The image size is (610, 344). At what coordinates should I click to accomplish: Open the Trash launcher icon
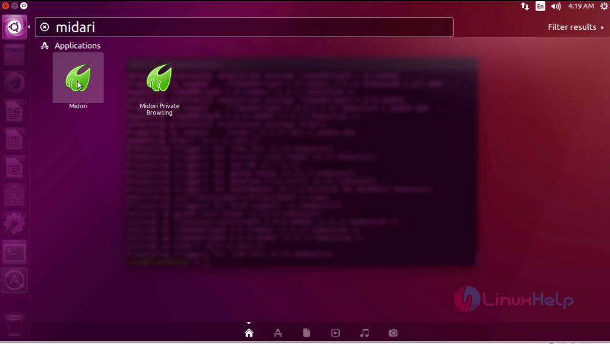[x=15, y=325]
